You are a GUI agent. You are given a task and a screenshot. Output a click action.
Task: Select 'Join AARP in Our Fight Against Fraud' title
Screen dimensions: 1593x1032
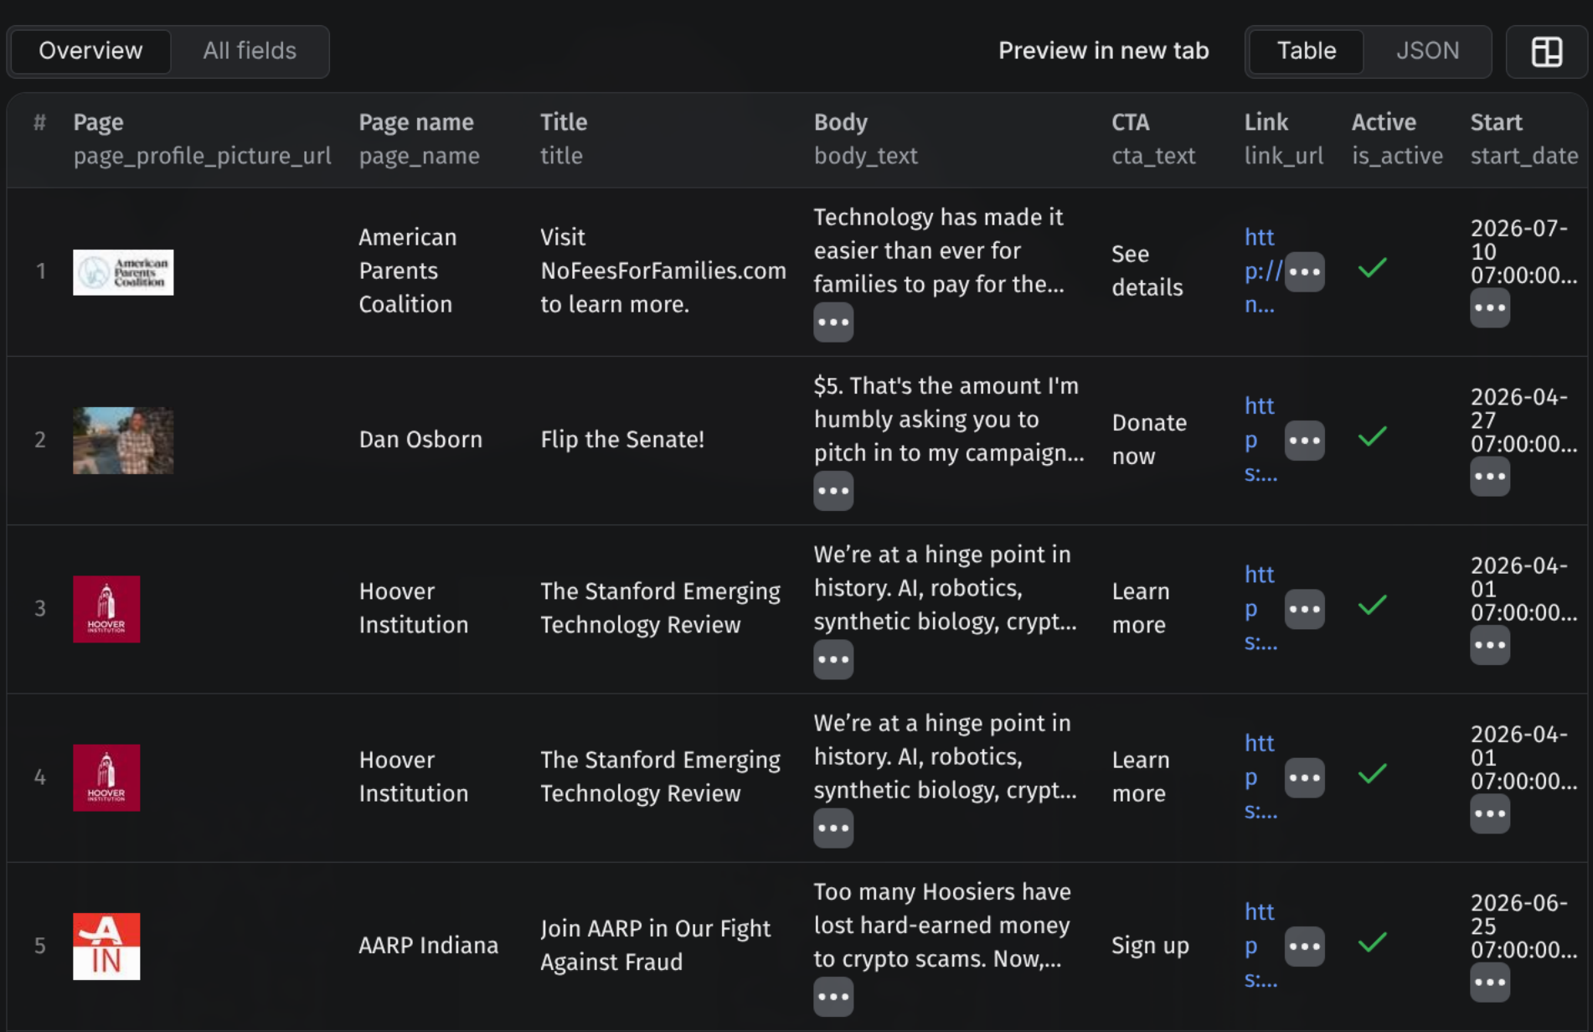[655, 945]
